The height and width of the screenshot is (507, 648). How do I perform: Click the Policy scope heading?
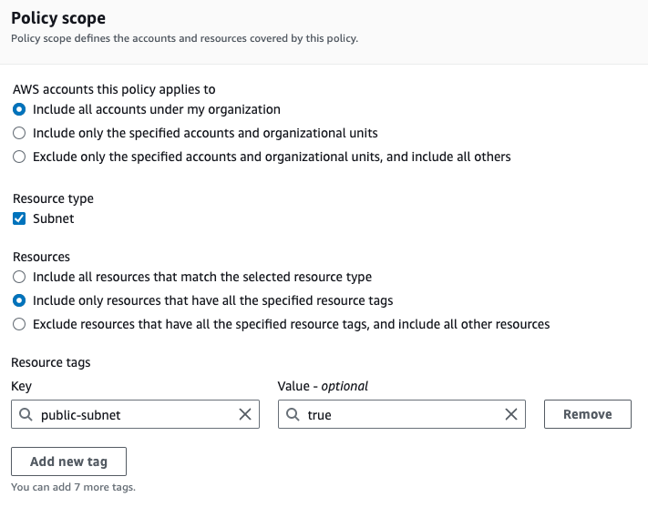pos(57,18)
